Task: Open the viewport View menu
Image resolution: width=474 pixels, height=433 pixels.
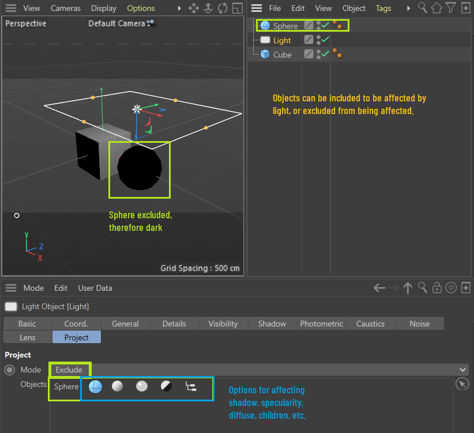Action: pyautogui.click(x=32, y=8)
